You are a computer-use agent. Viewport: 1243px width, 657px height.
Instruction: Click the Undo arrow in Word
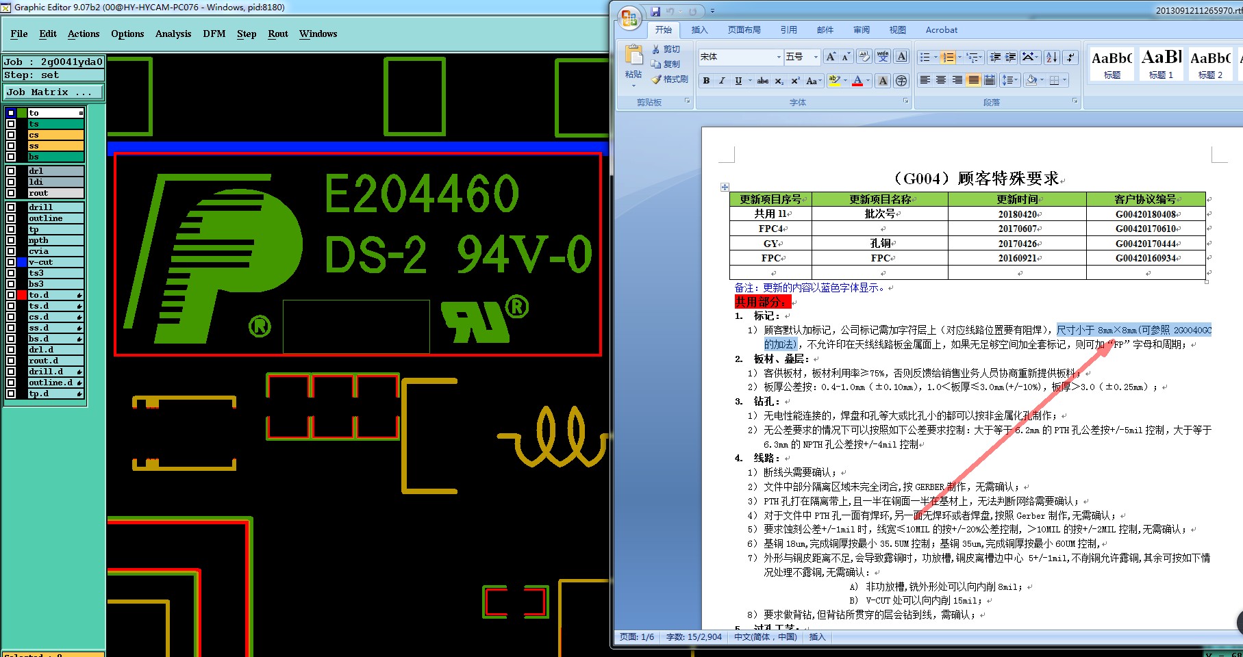coord(670,11)
